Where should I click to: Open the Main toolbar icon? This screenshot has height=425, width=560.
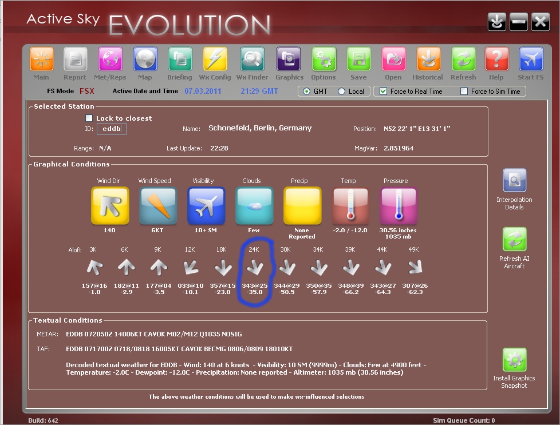pos(41,59)
